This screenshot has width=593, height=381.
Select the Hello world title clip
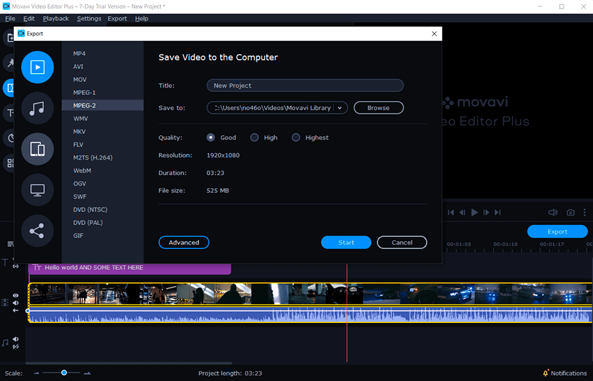pyautogui.click(x=130, y=268)
